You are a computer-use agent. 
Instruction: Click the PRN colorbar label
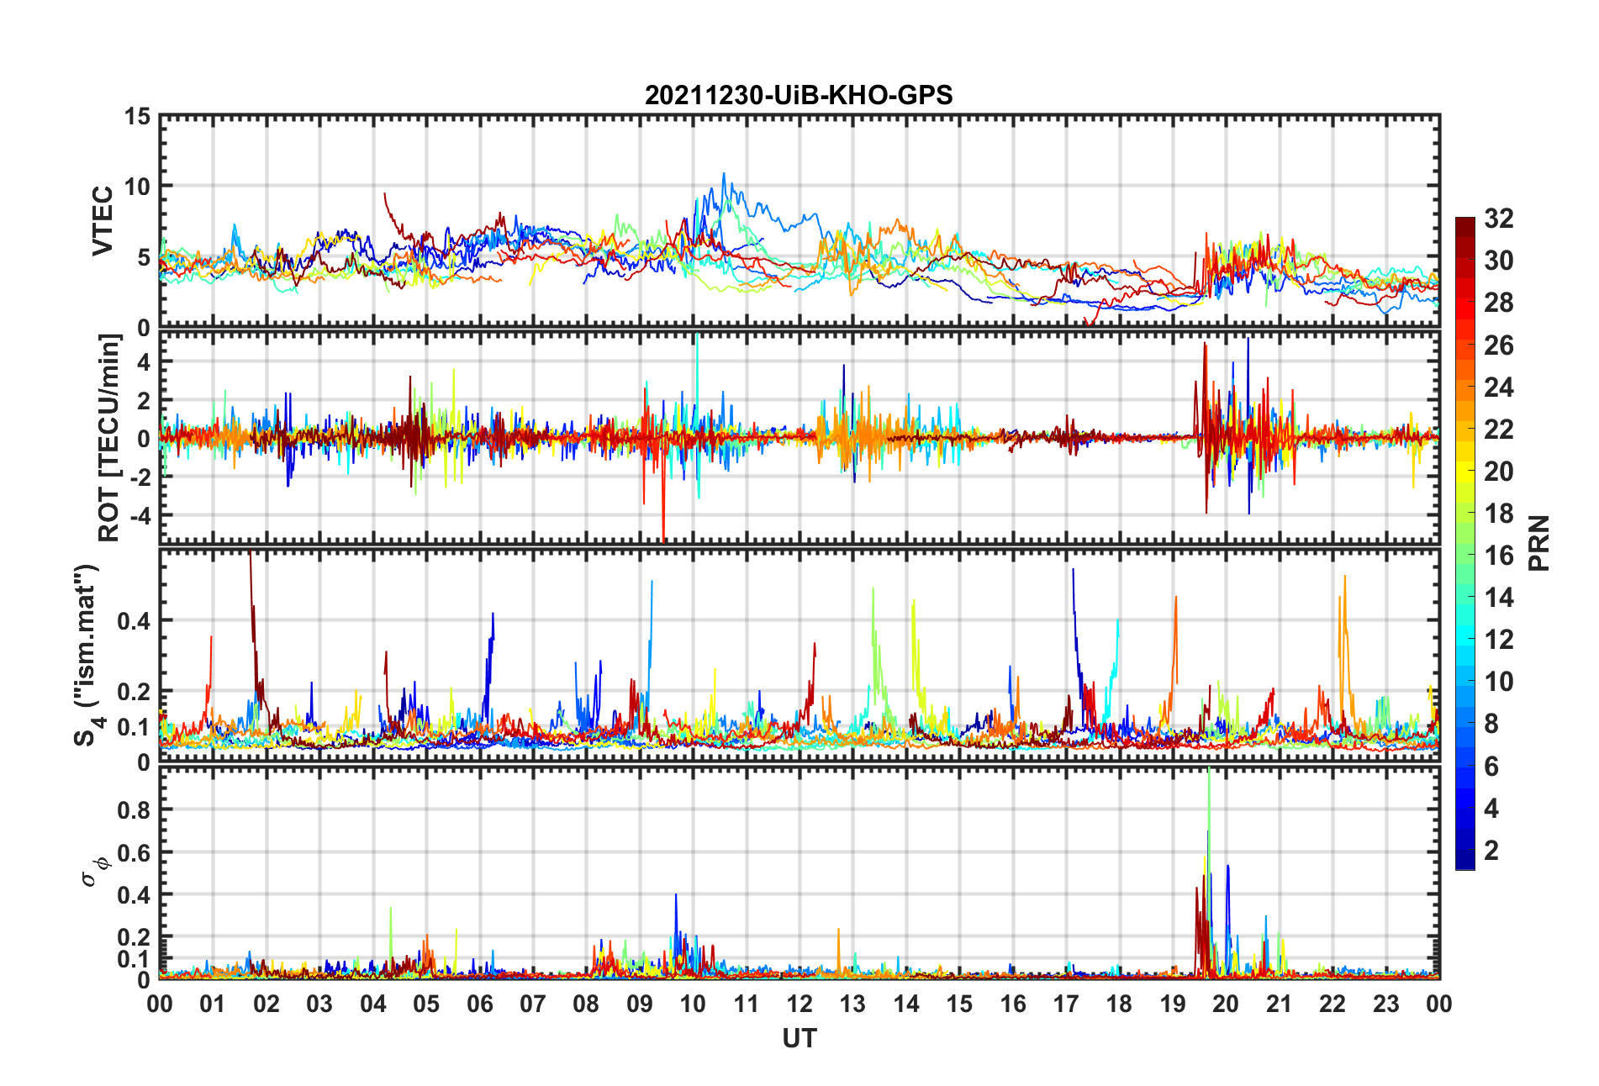(1538, 543)
